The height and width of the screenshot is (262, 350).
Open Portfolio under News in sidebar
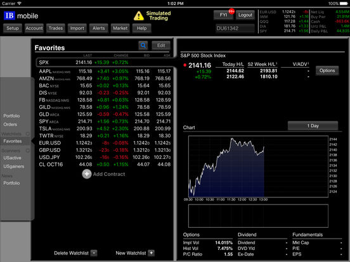(x=11, y=183)
